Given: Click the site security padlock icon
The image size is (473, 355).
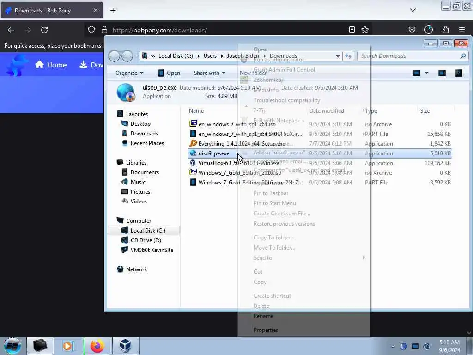Looking at the screenshot, I should (x=104, y=30).
